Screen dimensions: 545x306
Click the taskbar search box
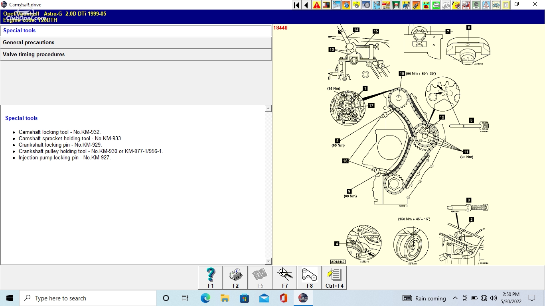click(87, 298)
